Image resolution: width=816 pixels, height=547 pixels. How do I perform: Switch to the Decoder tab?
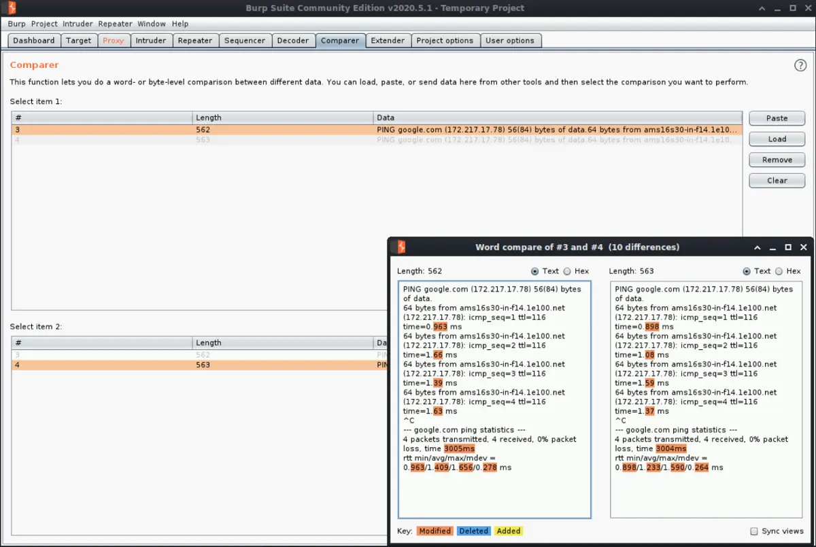click(x=293, y=41)
